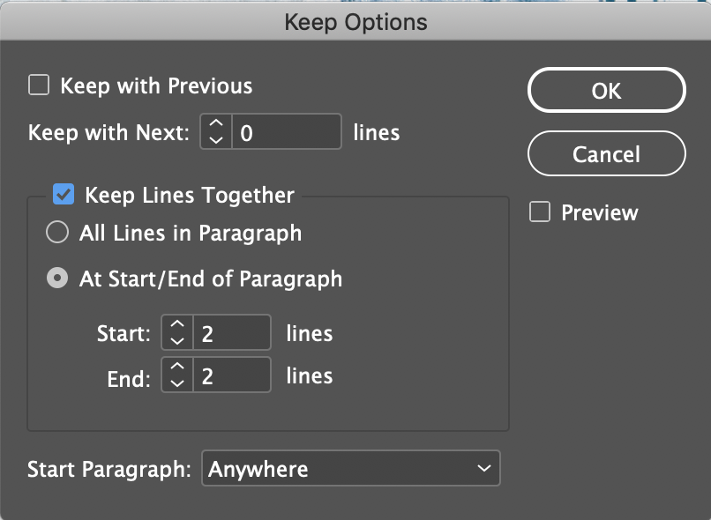Open the Start Paragraph combo box
Viewport: 711px width, 520px height.
tap(350, 468)
